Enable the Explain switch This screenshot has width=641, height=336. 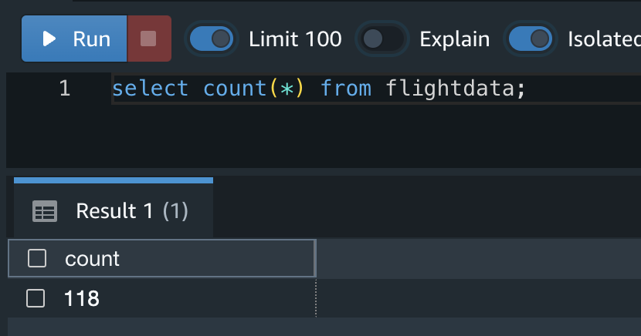point(382,39)
